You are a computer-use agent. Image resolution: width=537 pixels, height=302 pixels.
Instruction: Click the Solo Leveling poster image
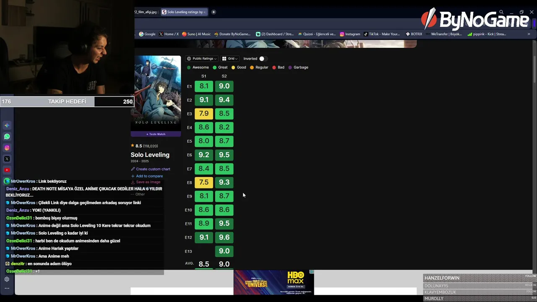click(156, 93)
